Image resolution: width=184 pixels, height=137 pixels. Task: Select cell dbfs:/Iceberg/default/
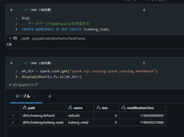(x=43, y=115)
